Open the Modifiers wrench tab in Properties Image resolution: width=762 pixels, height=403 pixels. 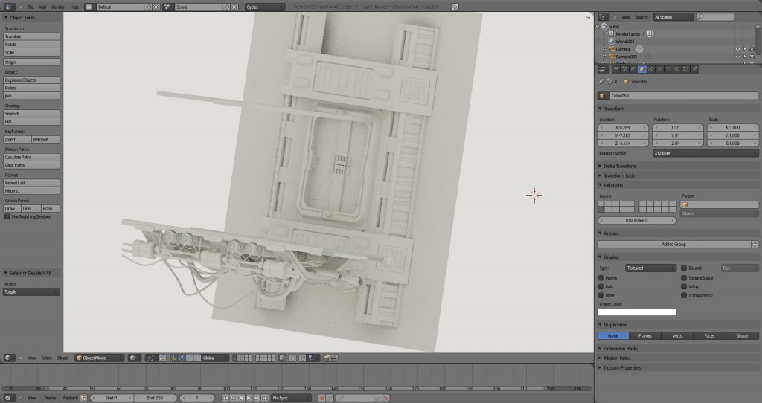click(660, 69)
